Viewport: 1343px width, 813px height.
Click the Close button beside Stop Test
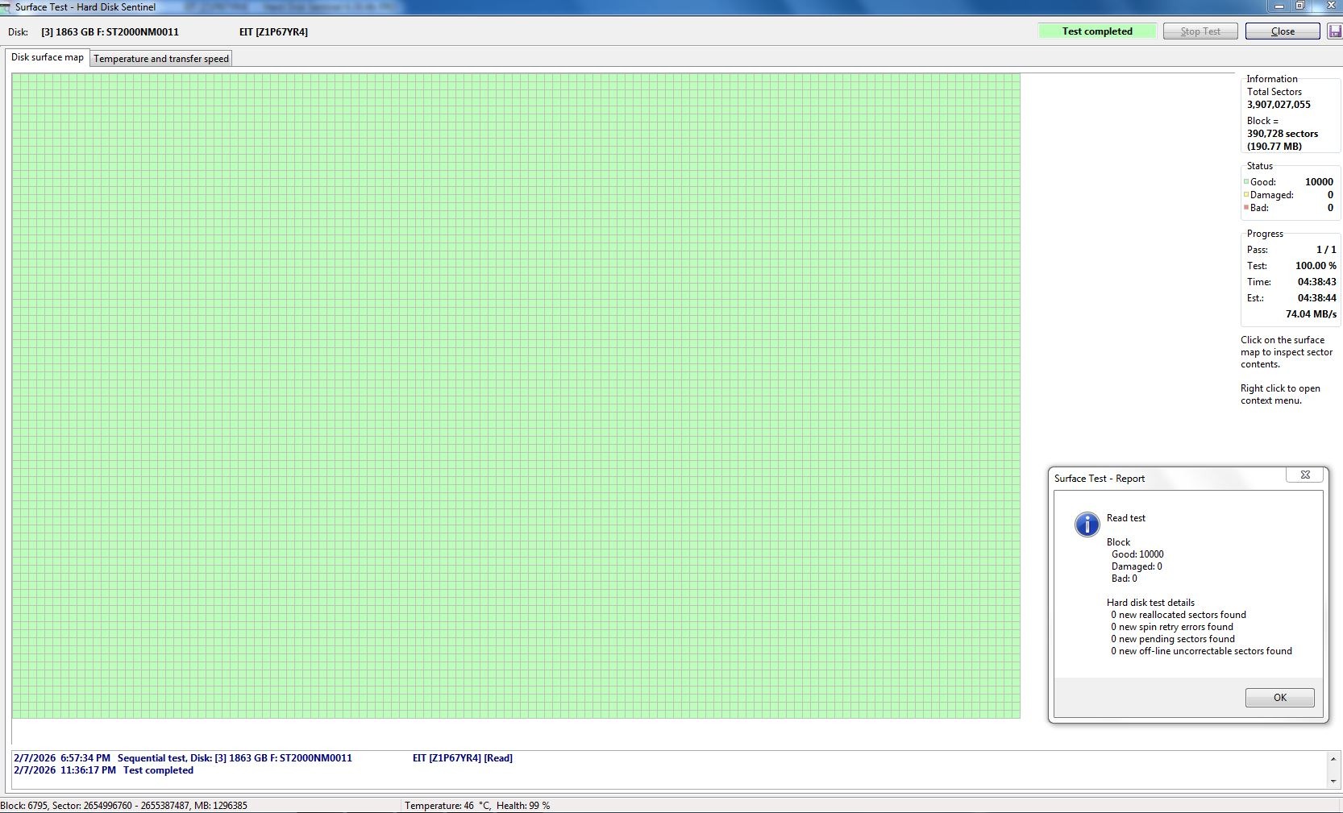coord(1282,31)
